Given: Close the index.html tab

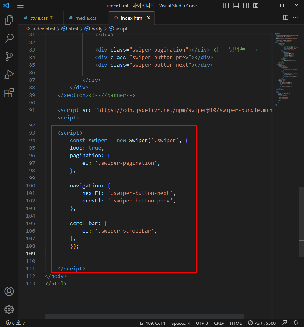Looking at the screenshot, I should point(149,18).
